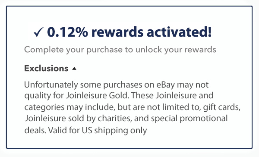Click the 'gift cards' phrase
This screenshot has width=259, height=157.
[221, 107]
